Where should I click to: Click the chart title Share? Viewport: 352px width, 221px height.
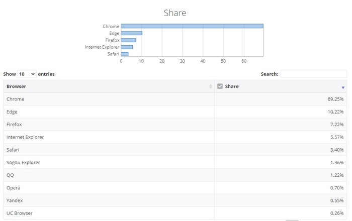pos(175,13)
